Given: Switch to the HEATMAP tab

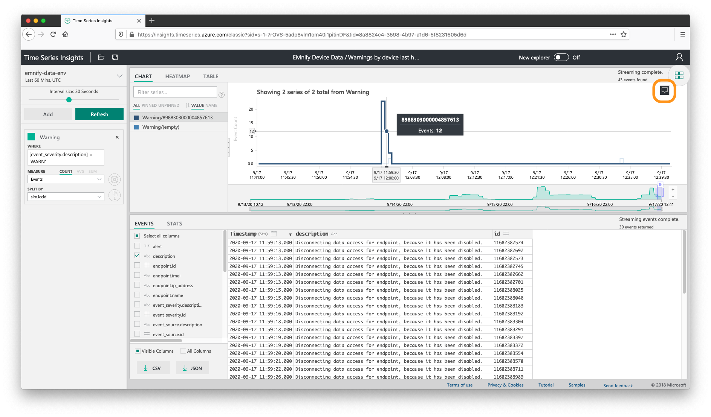Looking at the screenshot, I should point(177,76).
